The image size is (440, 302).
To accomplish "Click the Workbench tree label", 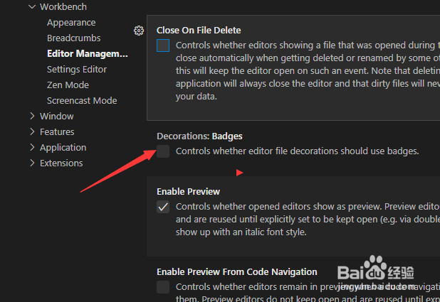I will [x=63, y=6].
